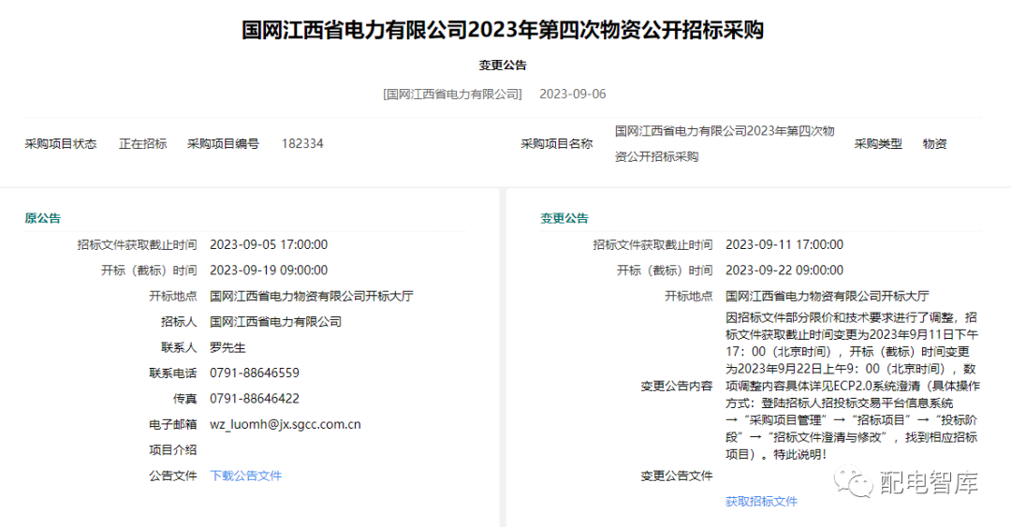Screen dimensions: 1011x527
Task: Click original deadline 2023-09-05 17:00:00
Action: 269,244
